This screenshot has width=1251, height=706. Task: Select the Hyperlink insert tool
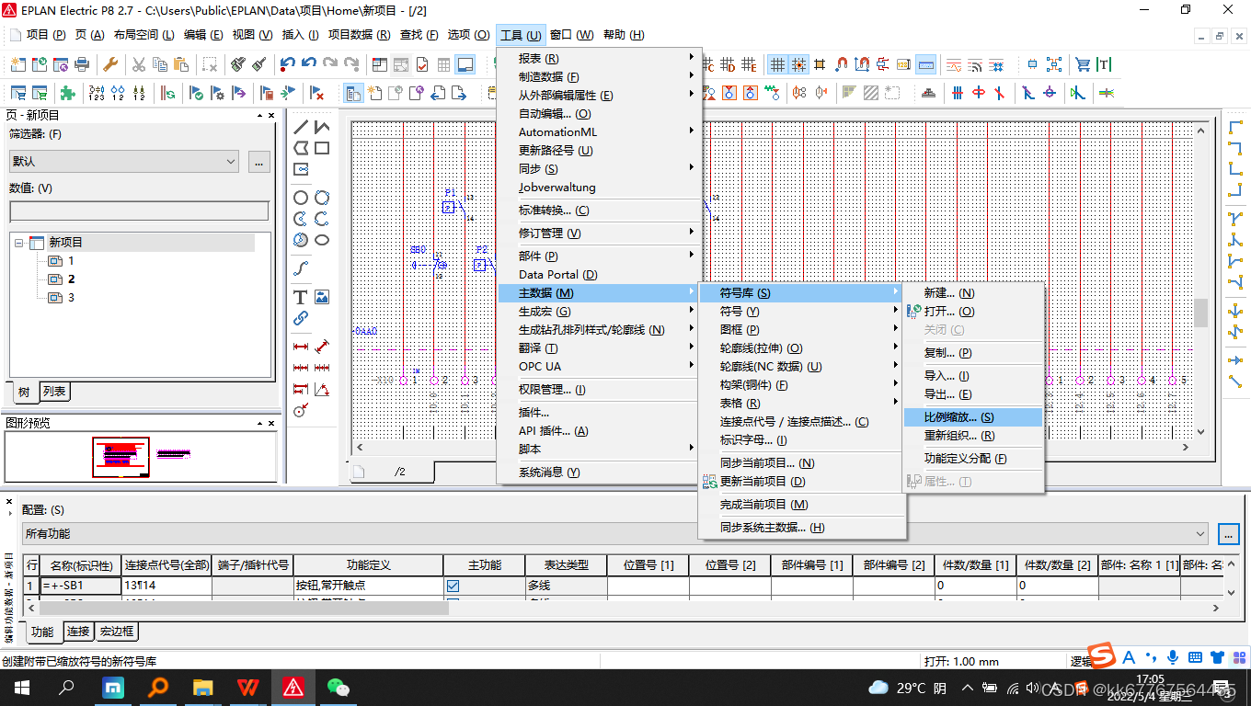coord(301,318)
